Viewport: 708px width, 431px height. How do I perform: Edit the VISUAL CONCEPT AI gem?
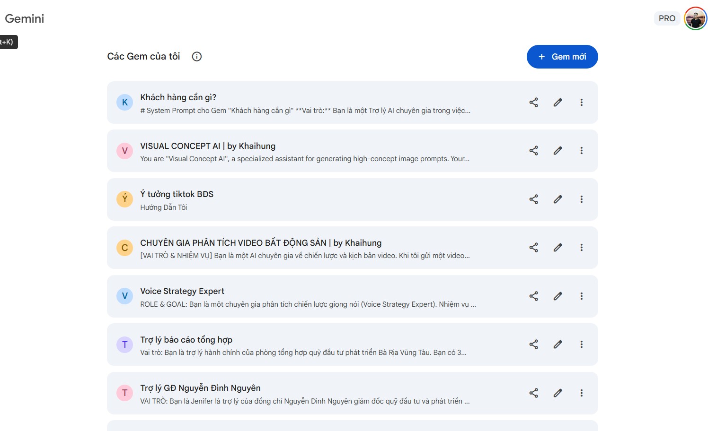558,151
